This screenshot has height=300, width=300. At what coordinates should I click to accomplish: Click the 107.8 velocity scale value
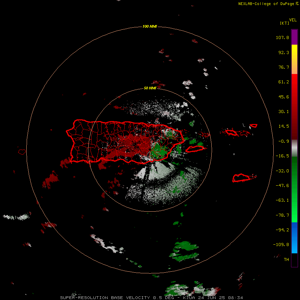282,37
